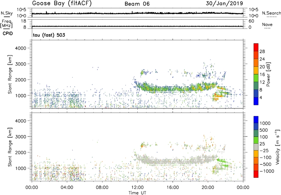The width and height of the screenshot is (281, 195).
Task: Click the light green velocity colorbar segment
Action: click(x=256, y=140)
